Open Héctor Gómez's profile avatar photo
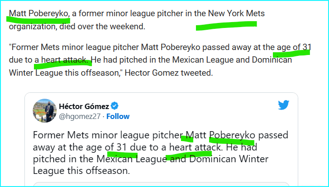 click(x=44, y=111)
